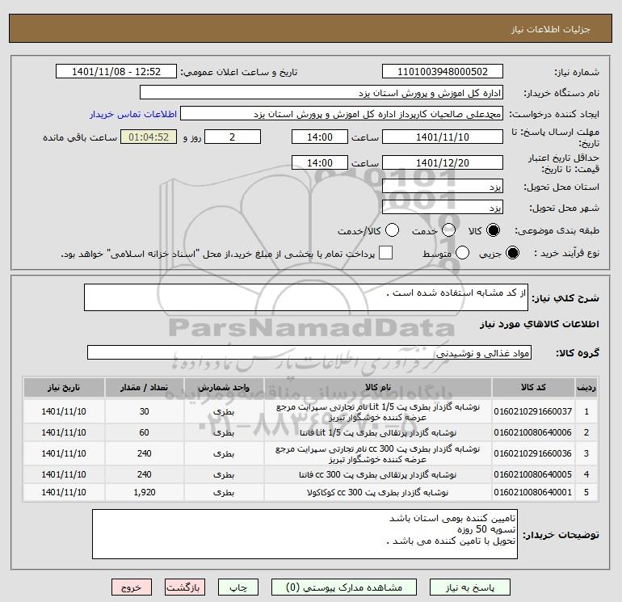Viewport: 622px width, 602px height.
Task: Select the جزیی purchase type radio
Action: [x=512, y=253]
